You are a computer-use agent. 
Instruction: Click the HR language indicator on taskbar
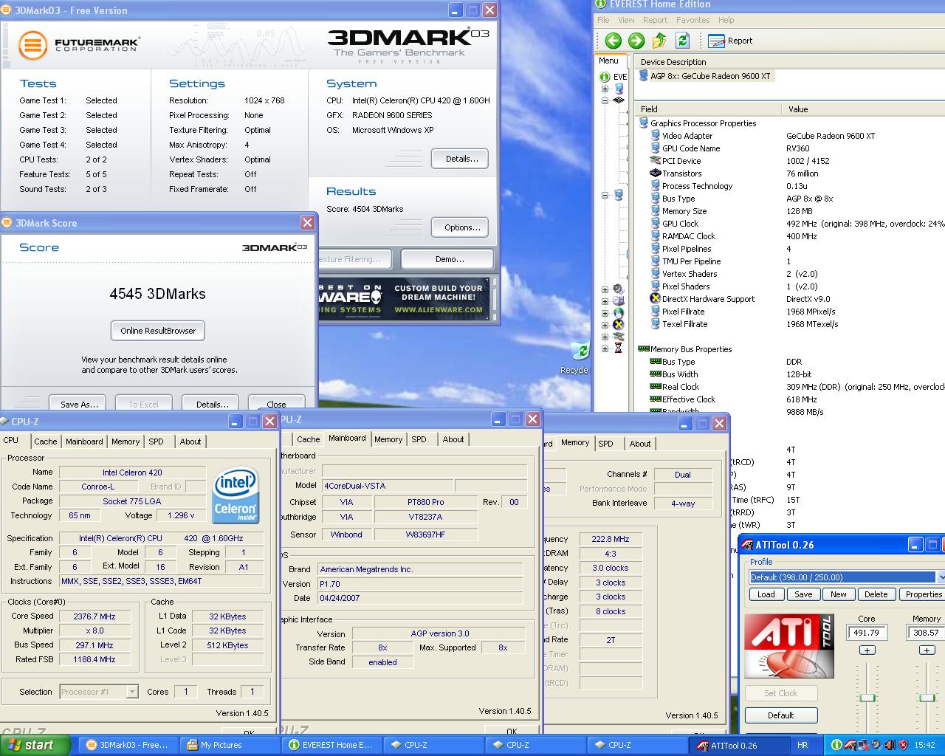[803, 745]
